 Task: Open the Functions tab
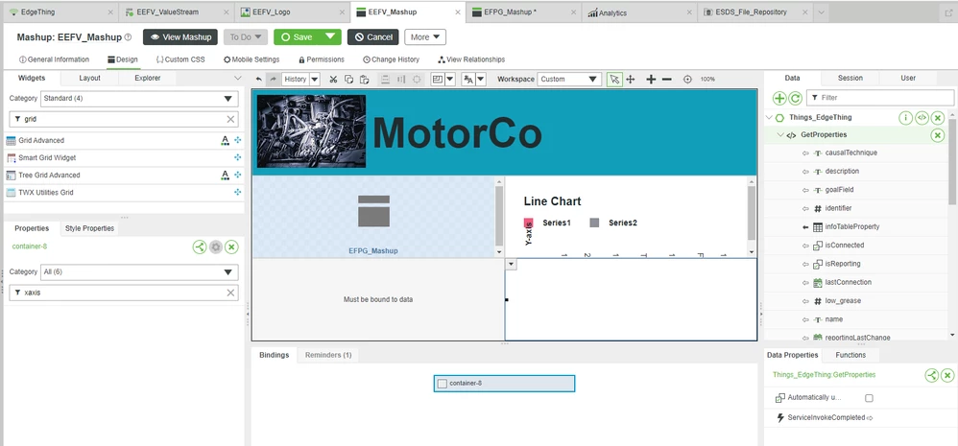(850, 355)
